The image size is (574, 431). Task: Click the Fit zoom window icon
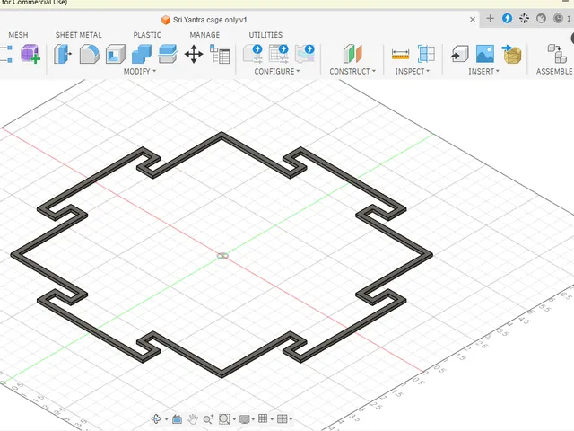click(224, 419)
